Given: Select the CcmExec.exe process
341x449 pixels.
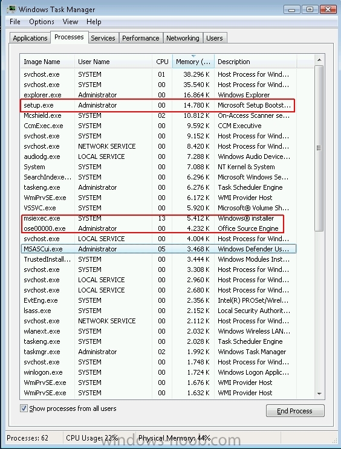Looking at the screenshot, I should [x=158, y=126].
